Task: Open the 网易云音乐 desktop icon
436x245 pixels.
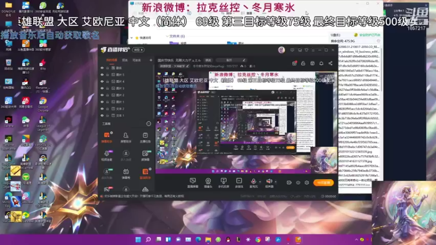Action: point(26,102)
